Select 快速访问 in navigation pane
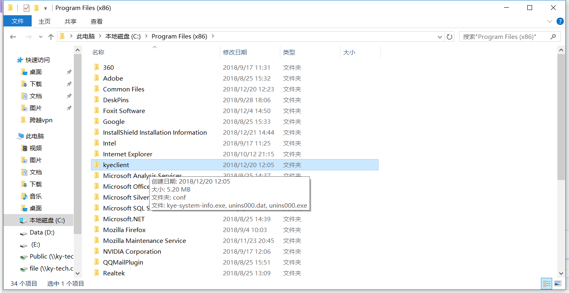This screenshot has height=293, width=569. point(38,60)
